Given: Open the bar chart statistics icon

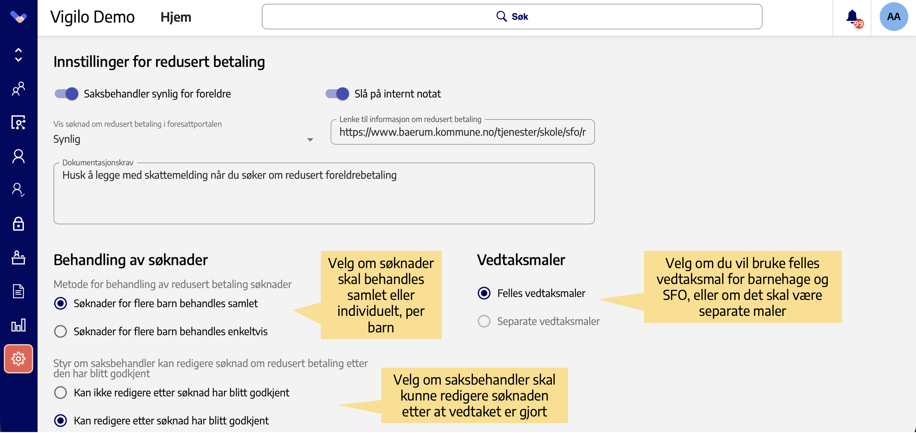Looking at the screenshot, I should point(18,325).
